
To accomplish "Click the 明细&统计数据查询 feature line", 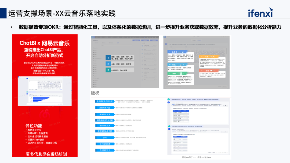I will (x=38, y=133).
